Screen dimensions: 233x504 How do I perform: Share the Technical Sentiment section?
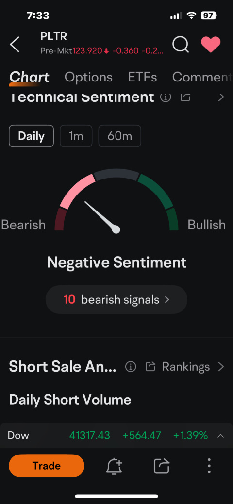[x=185, y=97]
